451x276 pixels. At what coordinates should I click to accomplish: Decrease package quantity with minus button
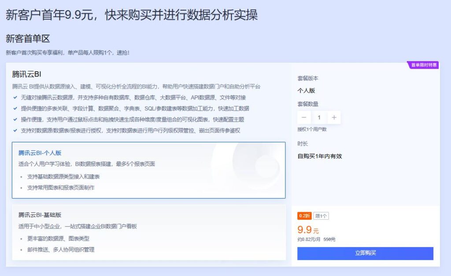click(x=304, y=117)
